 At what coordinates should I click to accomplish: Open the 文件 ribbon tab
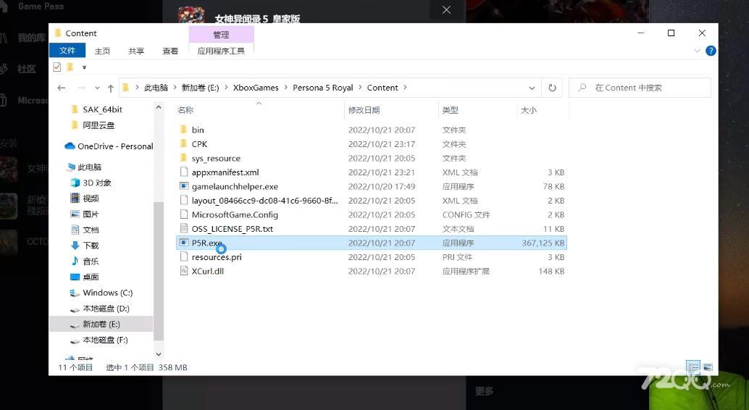point(67,51)
